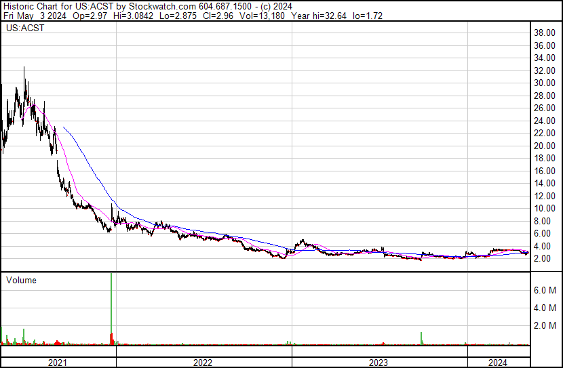Image resolution: width=563 pixels, height=368 pixels.
Task: Select the 2024 year label on timeline
Action: click(x=498, y=363)
